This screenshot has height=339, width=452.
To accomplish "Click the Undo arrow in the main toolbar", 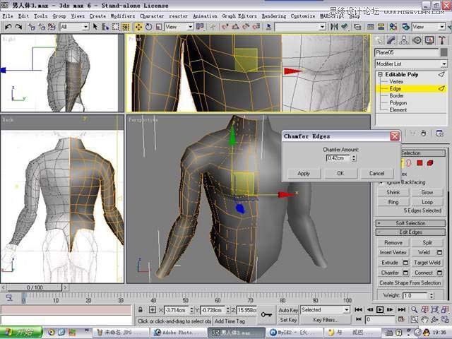I will pos(8,27).
